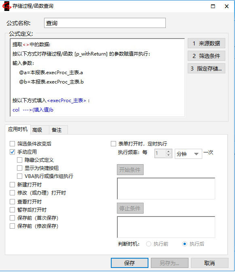Viewport: 235px width, 272px height.
Task: Click the app logo icon in title bar
Action: click(x=6, y=6)
